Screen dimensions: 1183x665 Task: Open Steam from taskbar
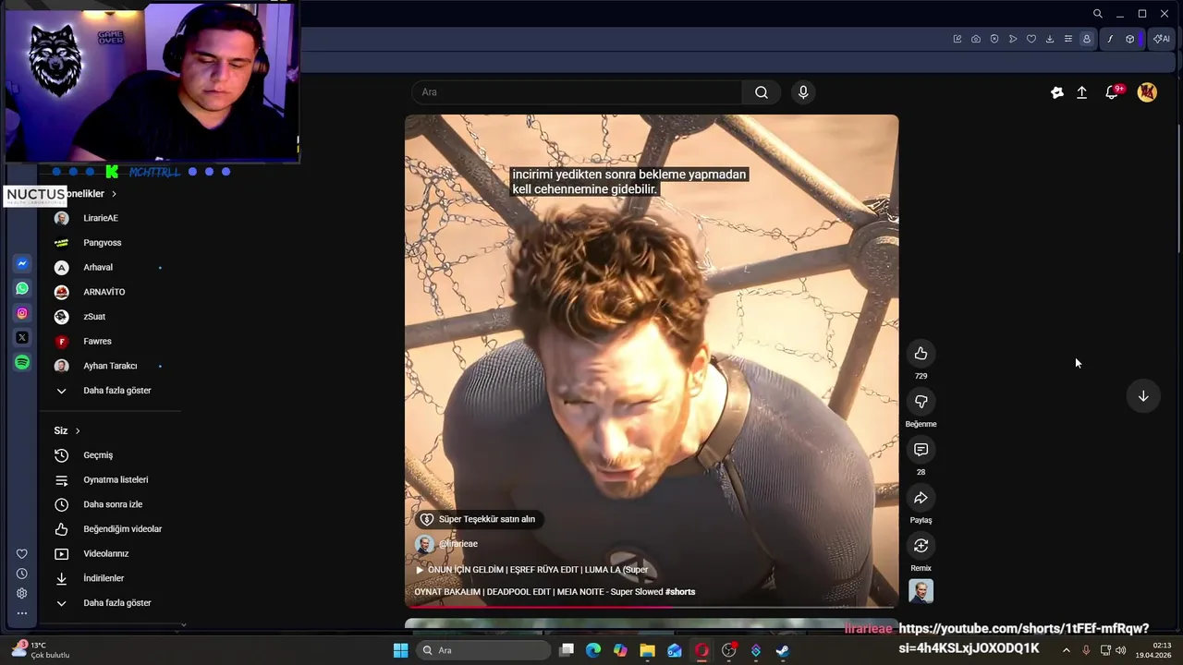click(782, 650)
